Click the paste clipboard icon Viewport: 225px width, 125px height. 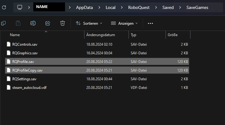(x=18, y=23)
